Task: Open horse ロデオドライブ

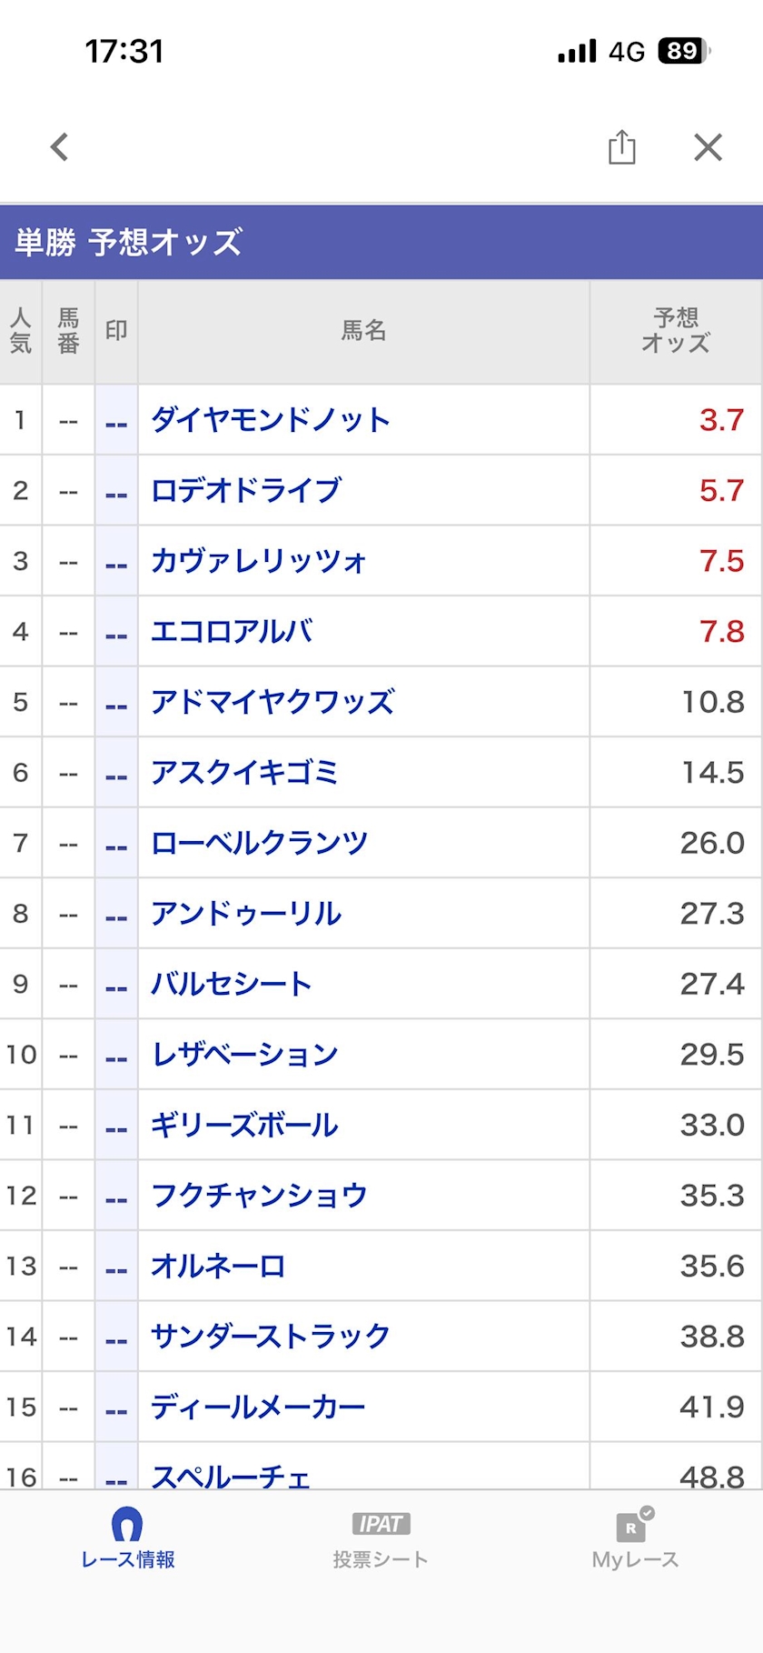Action: pos(246,490)
